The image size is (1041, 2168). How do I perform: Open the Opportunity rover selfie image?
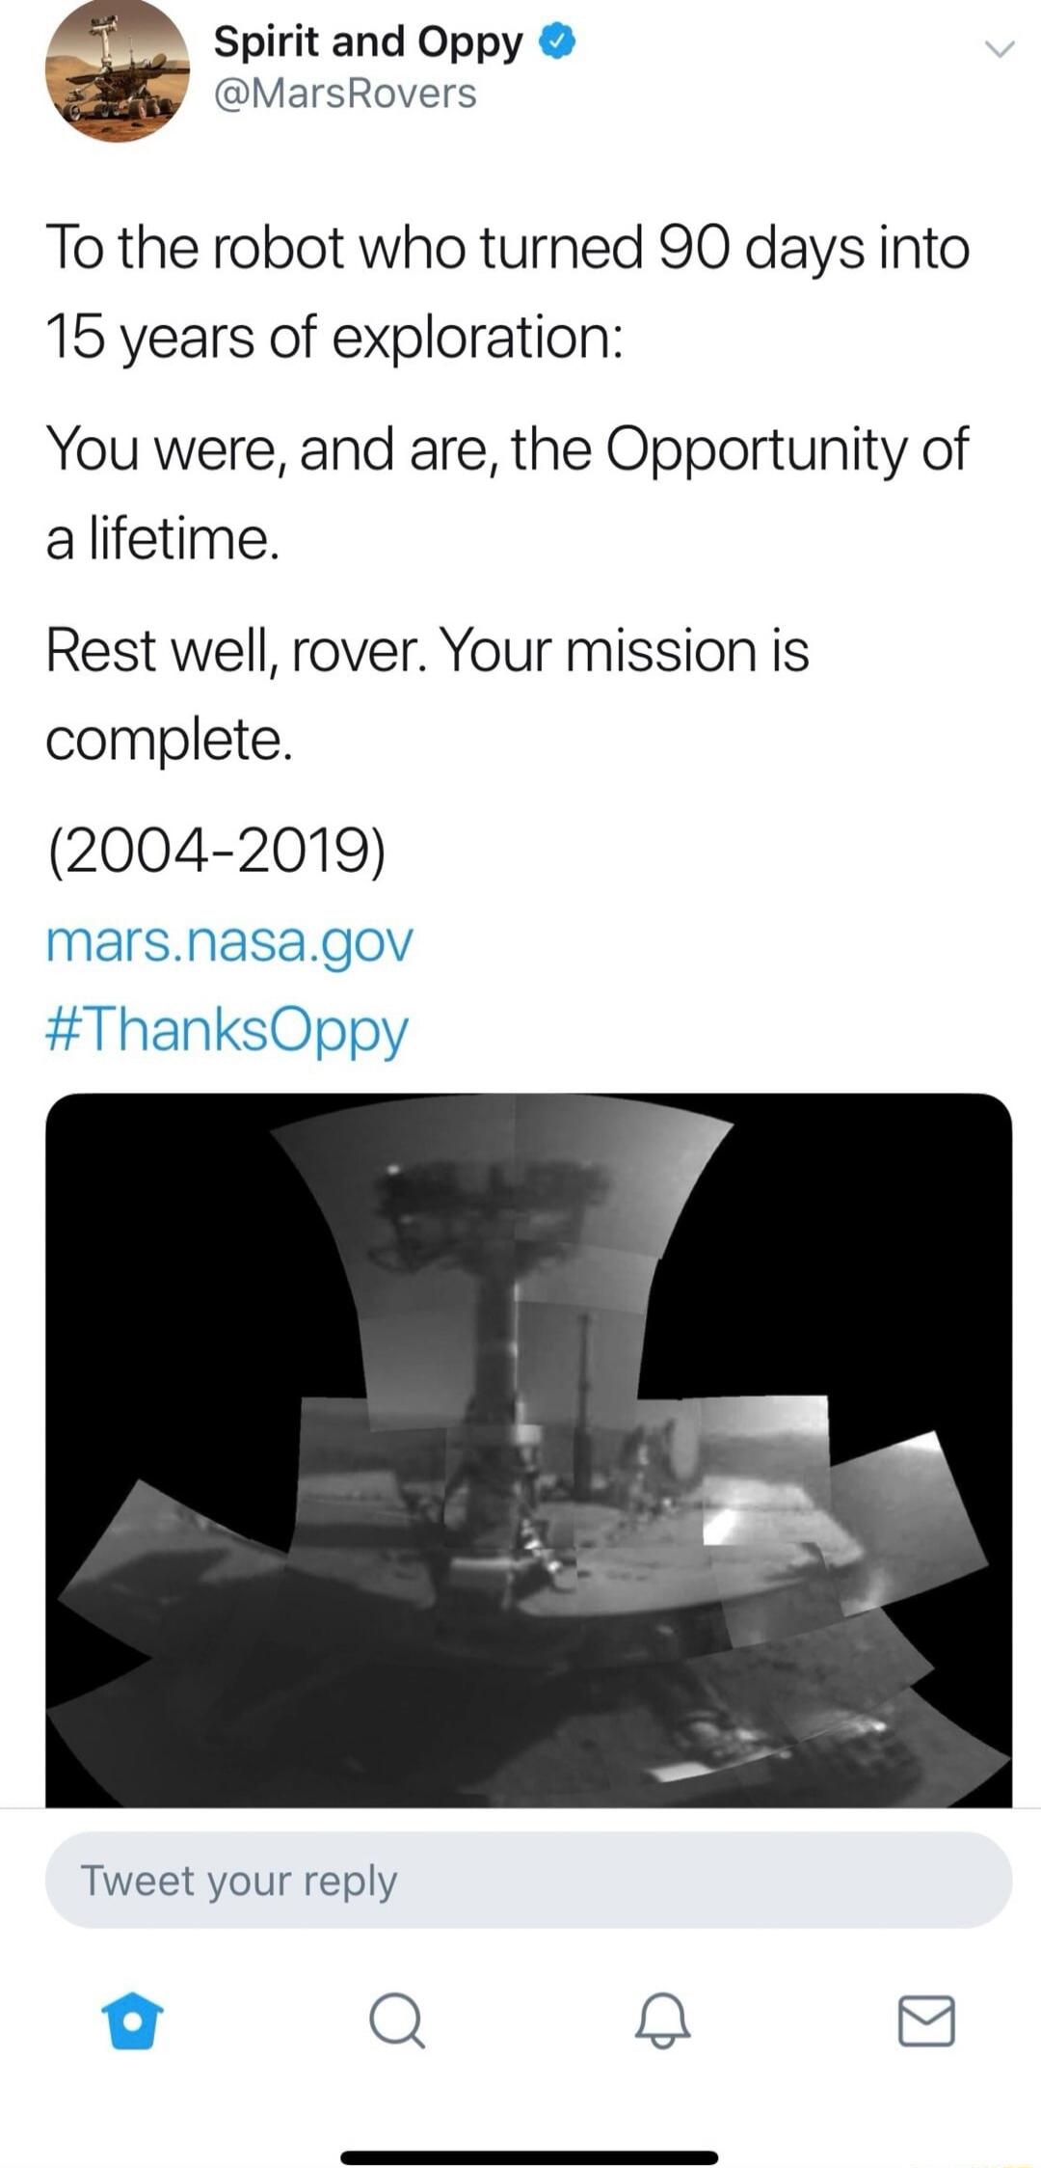520,1447
